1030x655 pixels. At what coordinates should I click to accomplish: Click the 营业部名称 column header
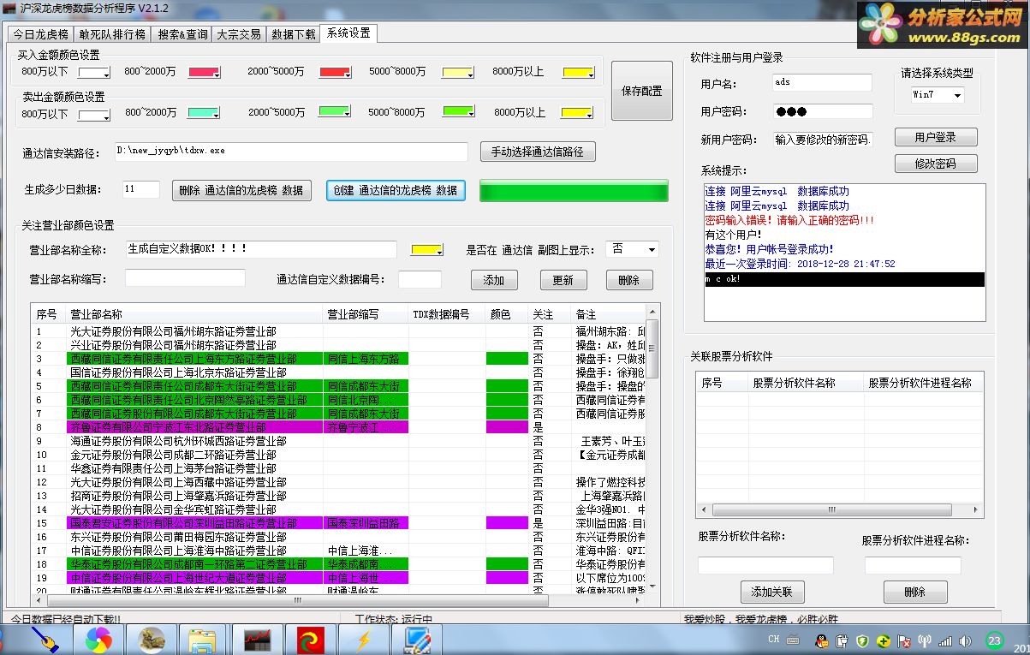(194, 314)
